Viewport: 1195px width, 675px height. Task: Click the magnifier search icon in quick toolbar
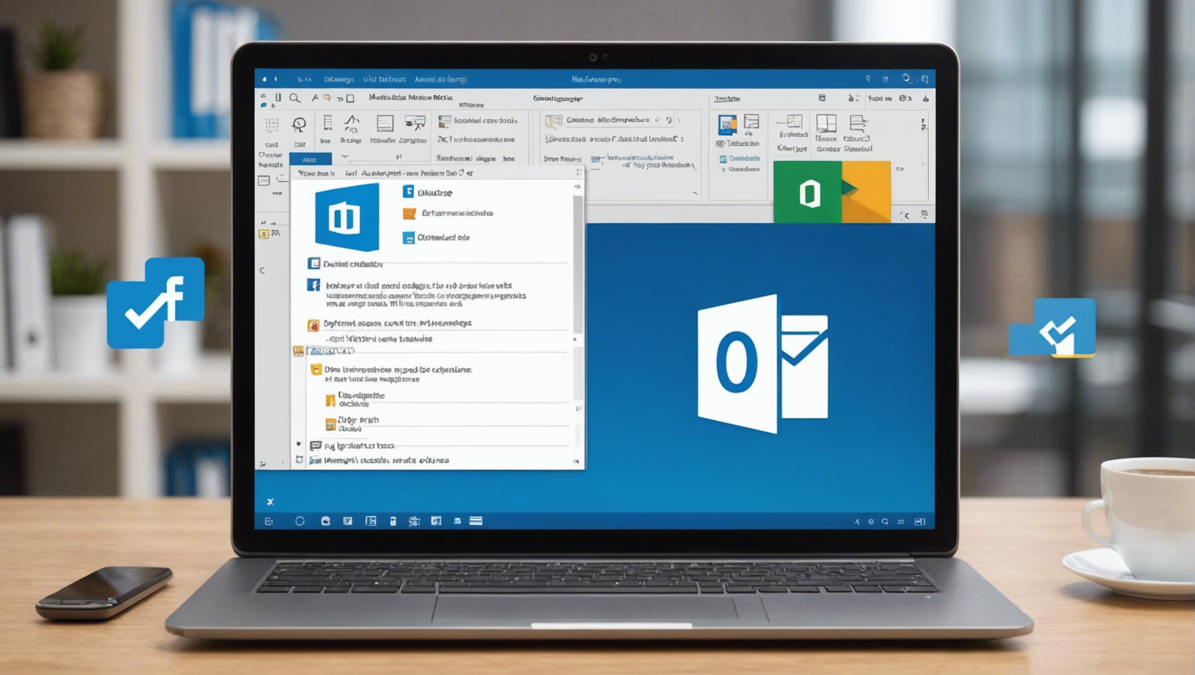295,98
